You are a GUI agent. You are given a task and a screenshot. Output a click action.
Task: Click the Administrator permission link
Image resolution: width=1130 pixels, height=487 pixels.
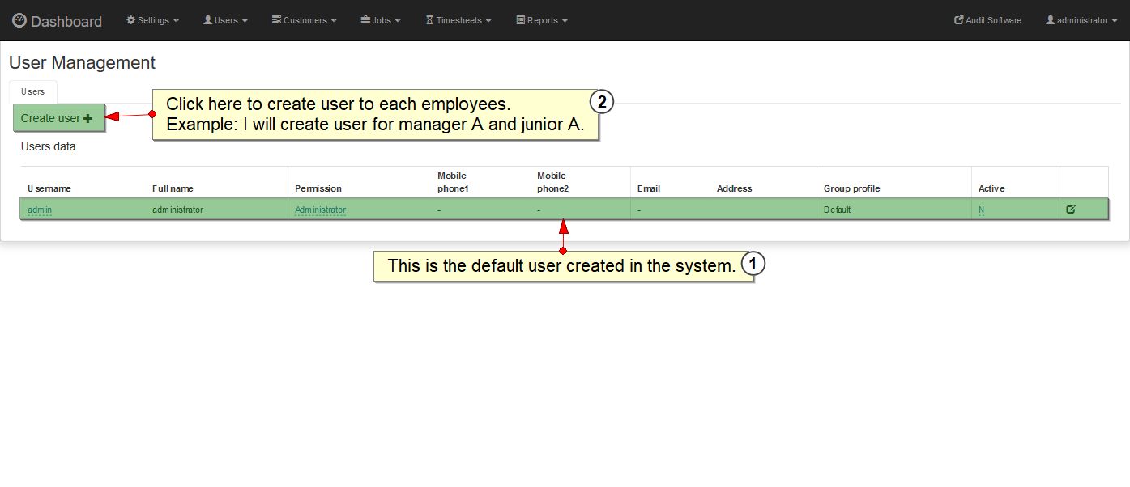pyautogui.click(x=320, y=210)
